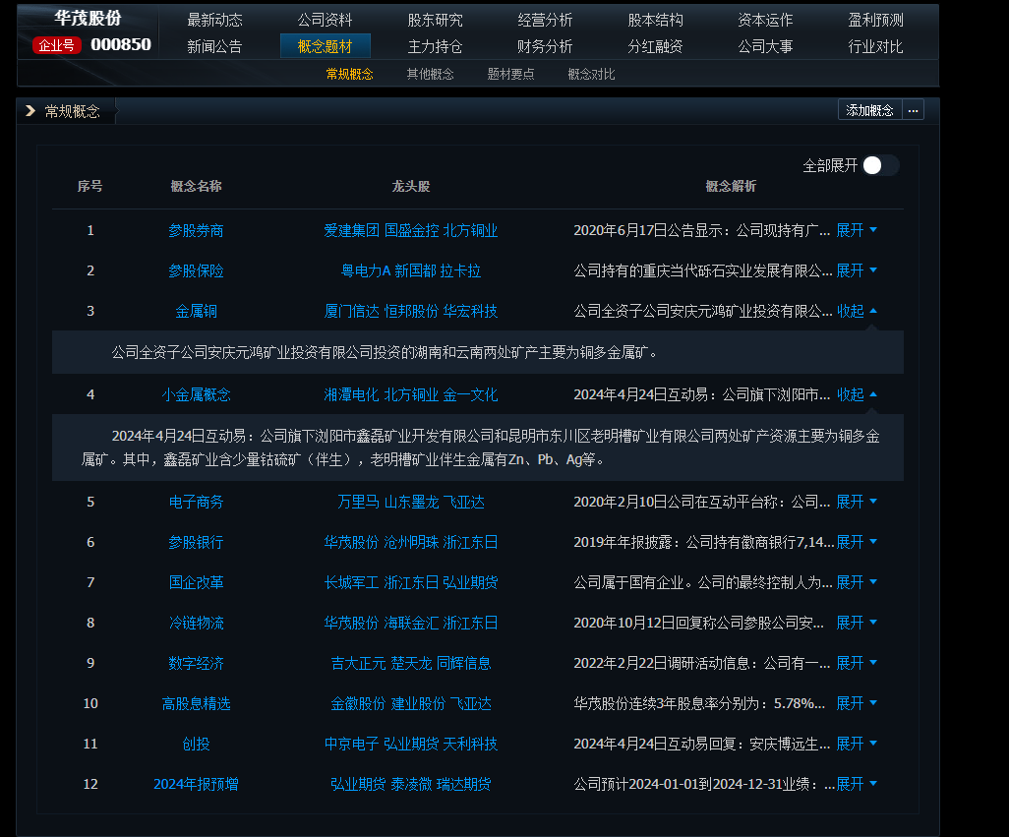Expand the 电子商务 concept analysis

pos(857,502)
